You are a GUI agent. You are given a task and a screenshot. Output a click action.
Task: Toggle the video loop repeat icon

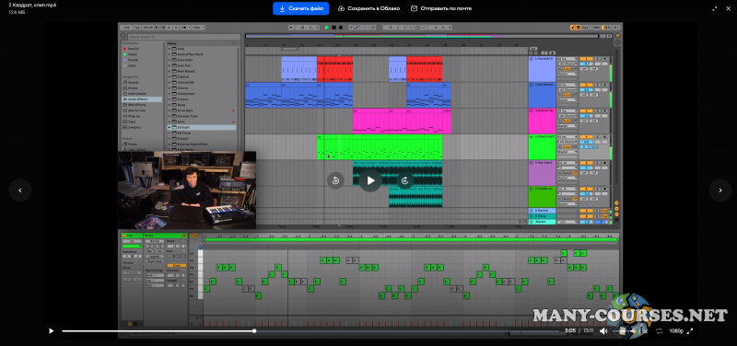[x=659, y=331]
